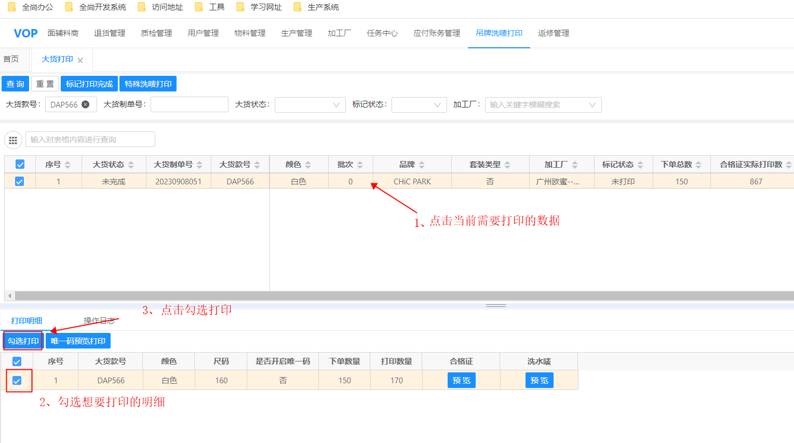Close the 大货打印 tab

pos(80,60)
